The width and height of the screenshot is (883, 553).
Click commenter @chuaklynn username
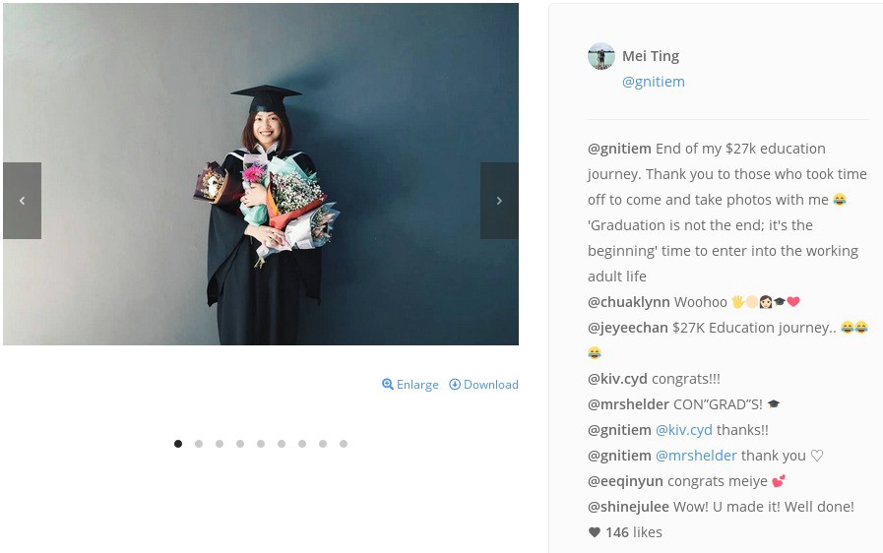pyautogui.click(x=628, y=302)
